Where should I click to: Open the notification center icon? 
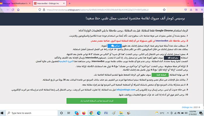[x=201, y=113]
